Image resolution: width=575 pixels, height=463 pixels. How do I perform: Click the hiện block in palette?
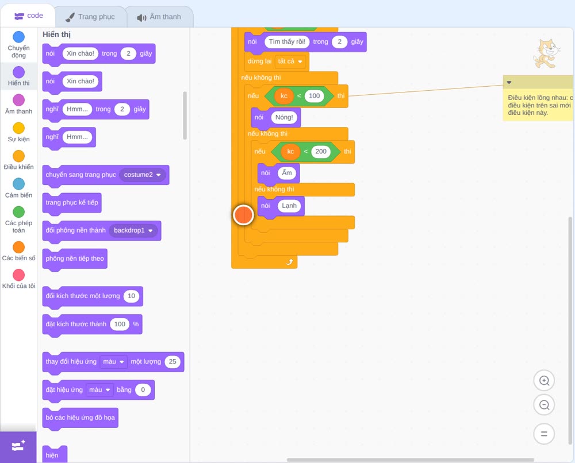(55, 454)
